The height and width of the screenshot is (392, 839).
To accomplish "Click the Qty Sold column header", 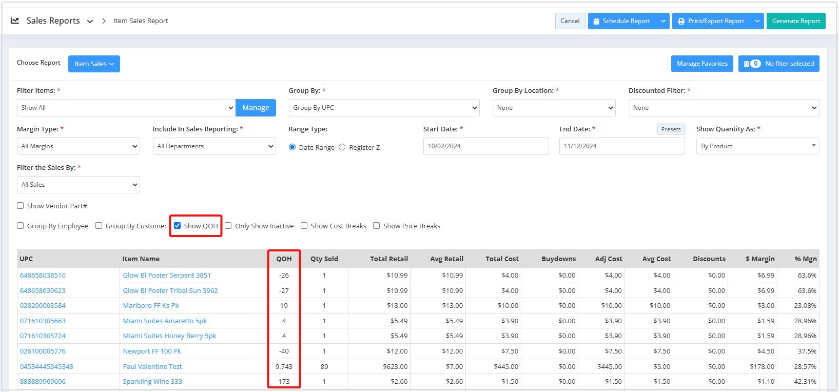I will pos(324,259).
